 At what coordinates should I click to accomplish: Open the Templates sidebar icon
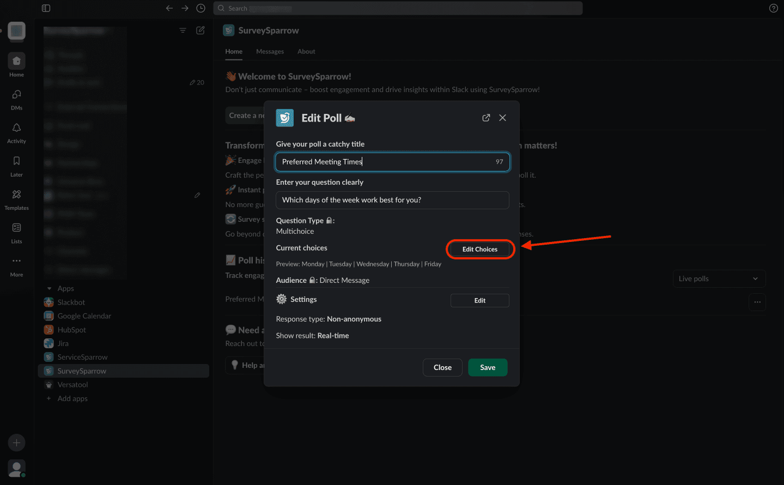[x=16, y=199]
